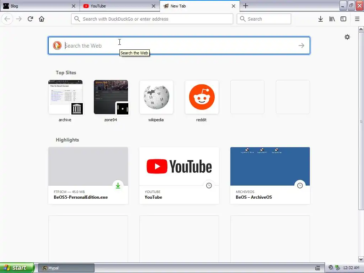Click the scrollbar down arrow

(x=361, y=259)
